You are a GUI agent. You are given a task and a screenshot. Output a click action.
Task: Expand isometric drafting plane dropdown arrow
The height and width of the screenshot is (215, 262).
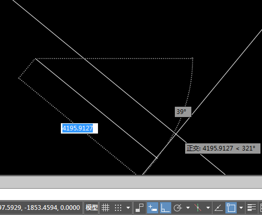[x=208, y=208]
